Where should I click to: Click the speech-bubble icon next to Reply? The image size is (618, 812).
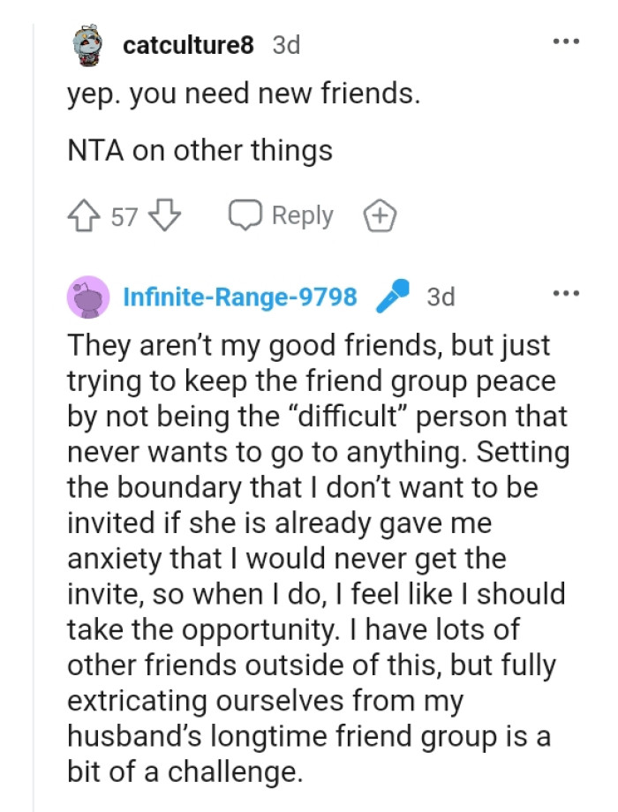click(x=245, y=214)
